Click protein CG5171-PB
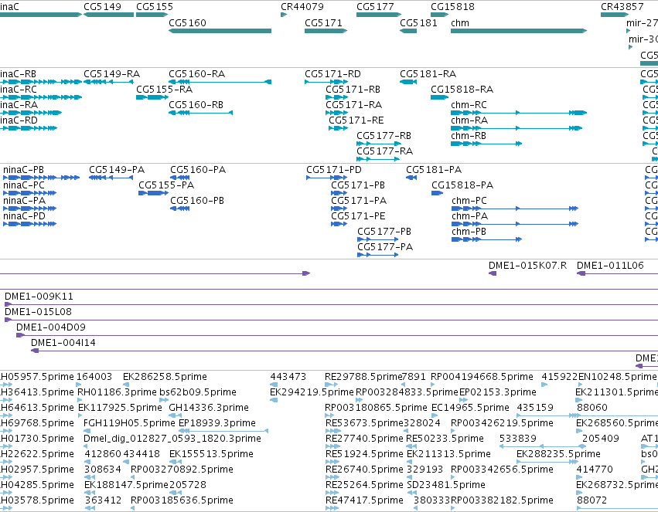658x512 pixels. coord(339,193)
